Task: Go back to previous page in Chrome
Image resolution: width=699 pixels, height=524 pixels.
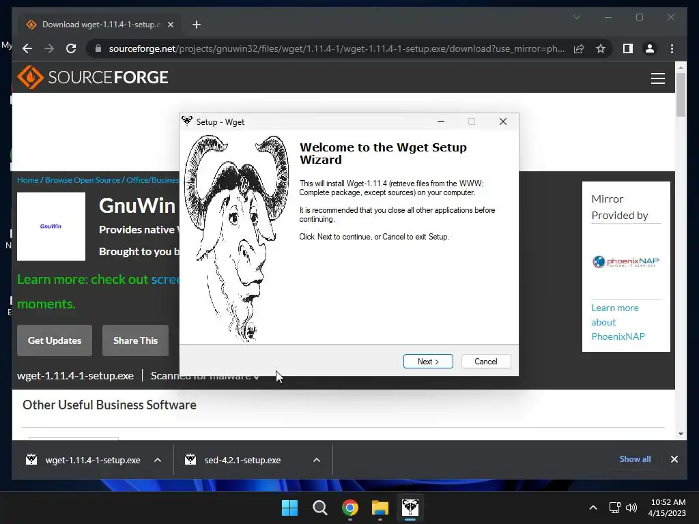Action: point(27,48)
